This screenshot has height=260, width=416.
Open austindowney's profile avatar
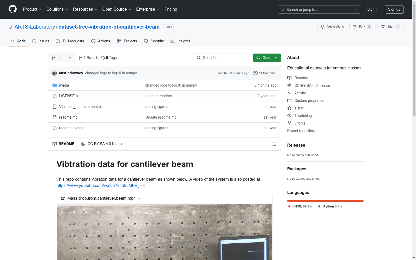point(54,73)
